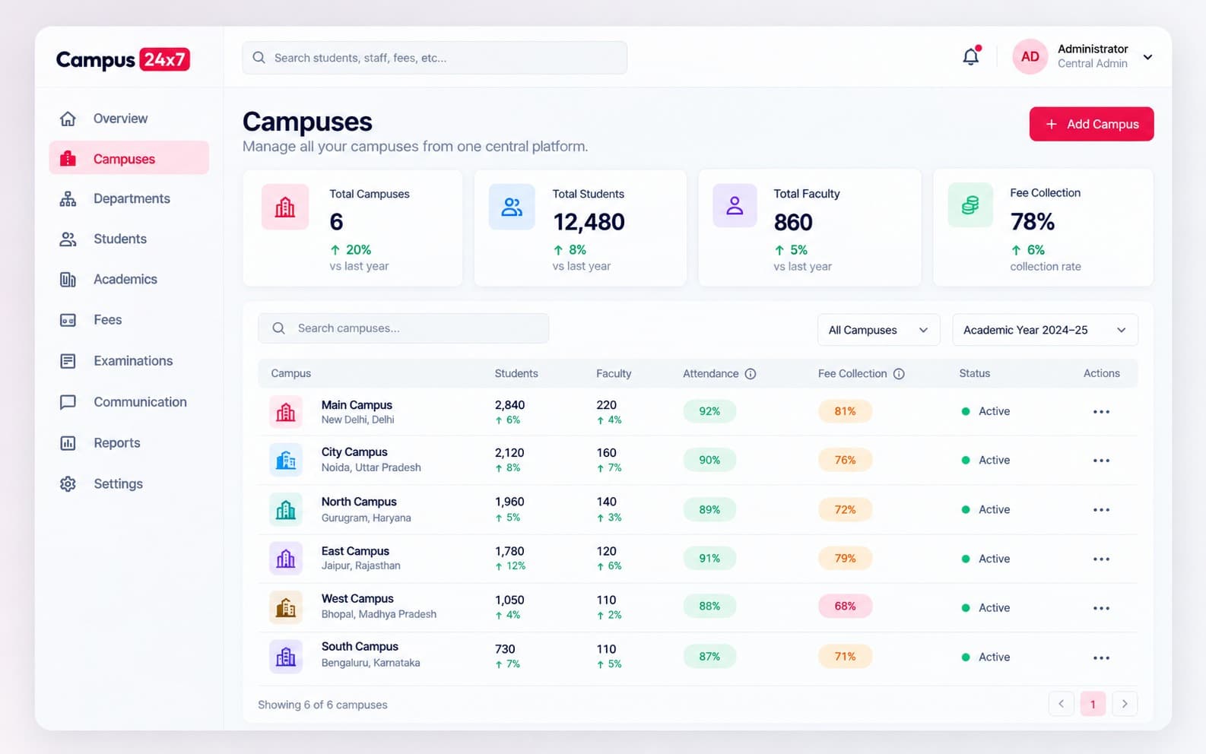Focus the Search campuses field

pos(403,328)
